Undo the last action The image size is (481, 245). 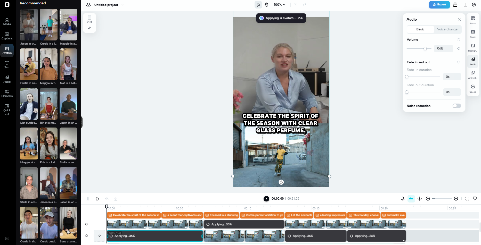296,5
